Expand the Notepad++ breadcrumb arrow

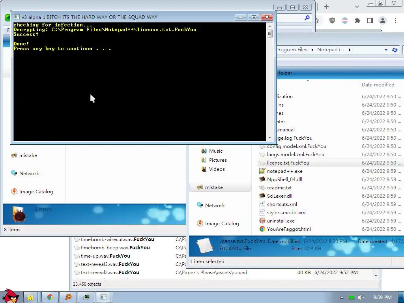pos(350,50)
